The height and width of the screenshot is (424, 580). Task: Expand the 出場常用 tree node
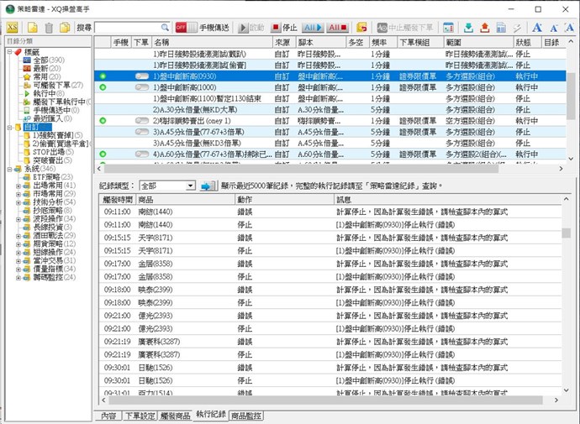click(18, 186)
